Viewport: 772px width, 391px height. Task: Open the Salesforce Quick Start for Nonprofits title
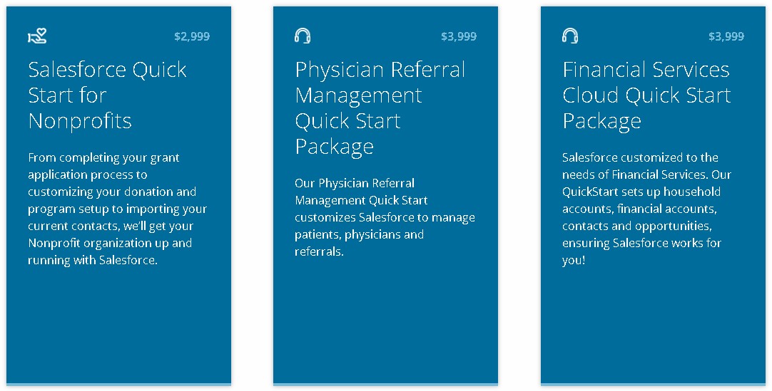107,95
